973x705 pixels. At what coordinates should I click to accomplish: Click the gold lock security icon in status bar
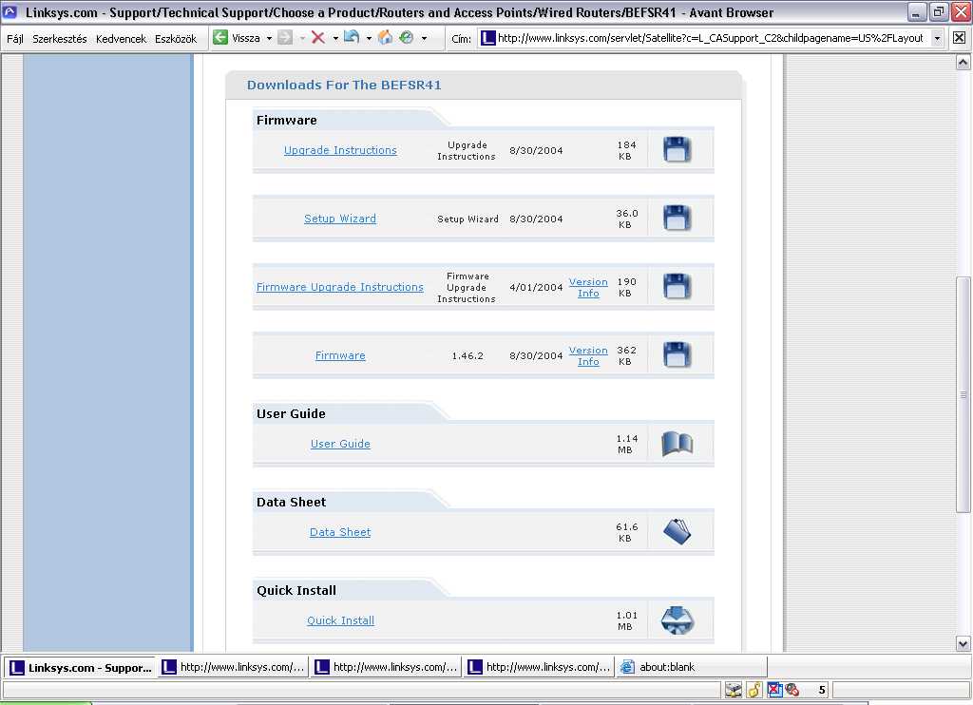(x=754, y=690)
